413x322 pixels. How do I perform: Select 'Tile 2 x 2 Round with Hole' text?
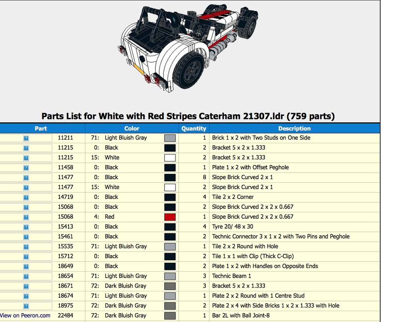[x=245, y=247]
